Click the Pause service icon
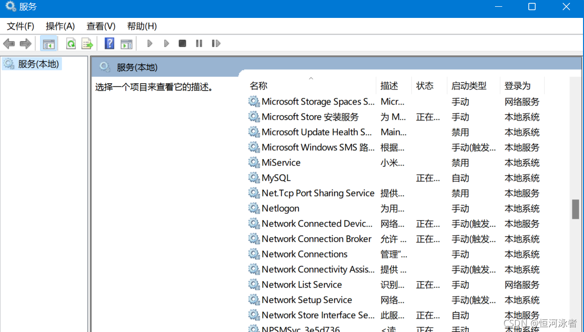This screenshot has height=332, width=584. click(199, 44)
